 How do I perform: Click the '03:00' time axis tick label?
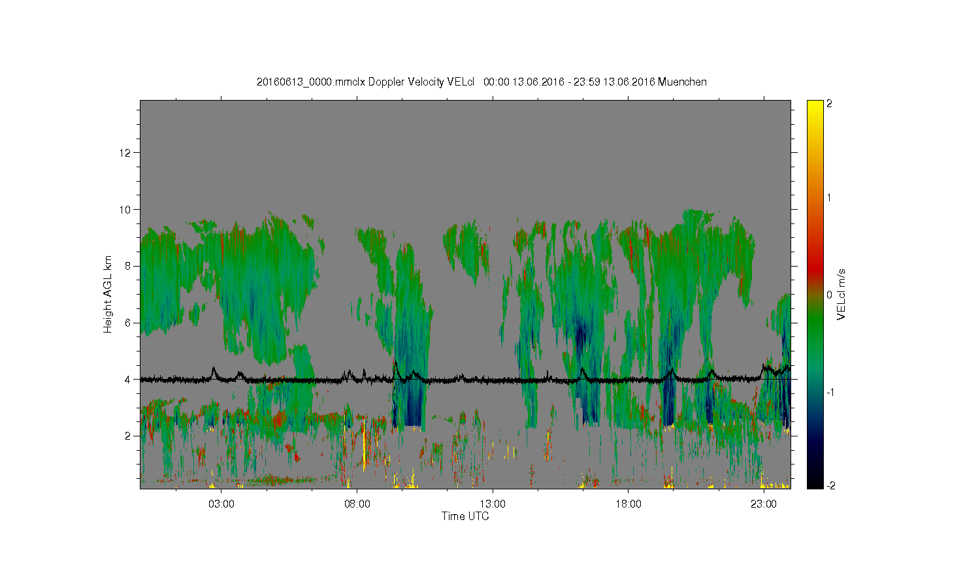point(221,504)
